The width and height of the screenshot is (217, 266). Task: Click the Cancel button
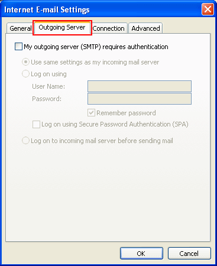click(189, 254)
